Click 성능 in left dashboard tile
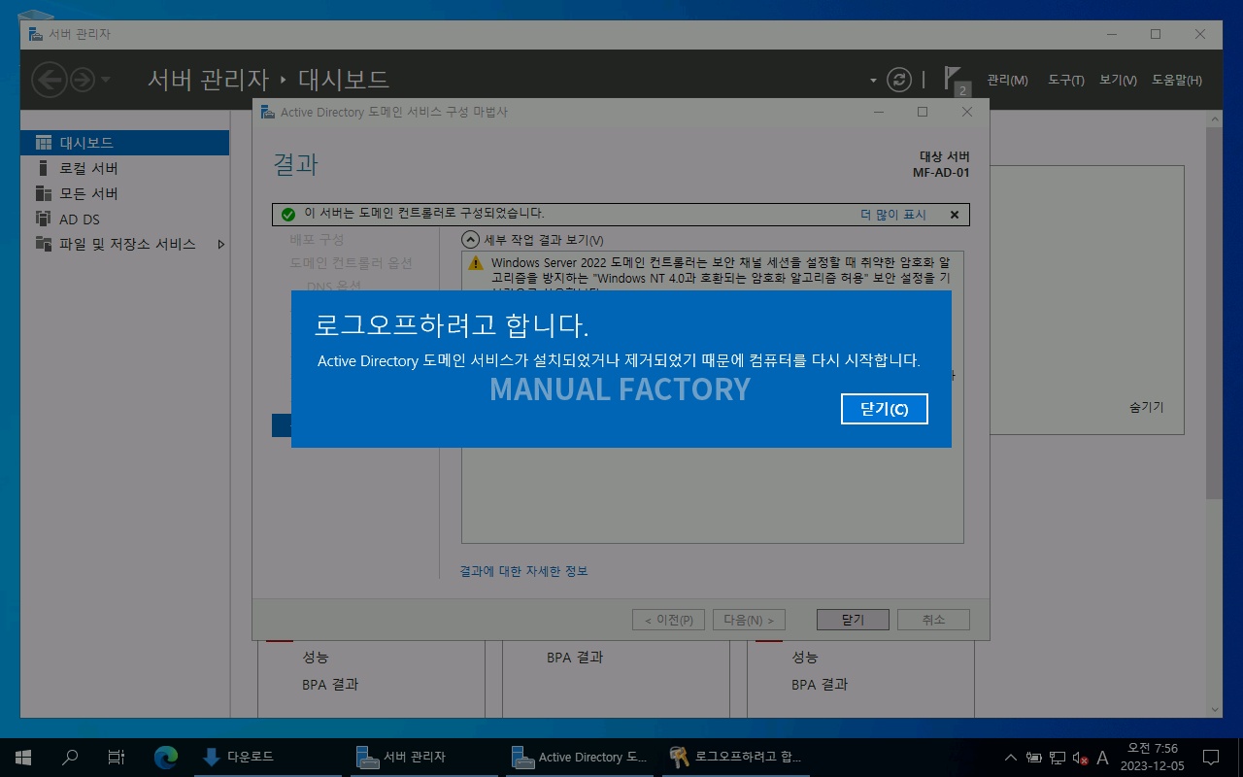The image size is (1243, 777). click(x=316, y=658)
